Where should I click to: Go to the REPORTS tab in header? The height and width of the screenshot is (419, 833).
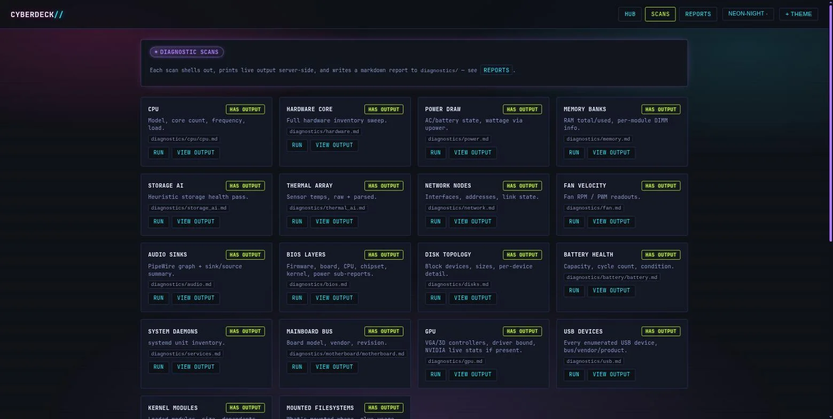click(698, 14)
